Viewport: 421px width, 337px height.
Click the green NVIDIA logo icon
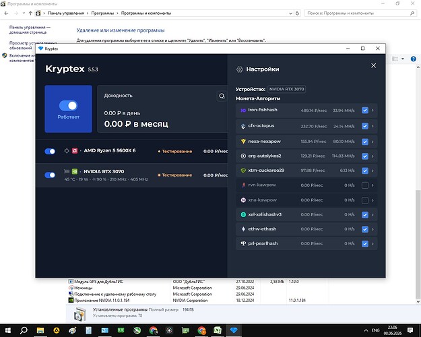(75, 171)
